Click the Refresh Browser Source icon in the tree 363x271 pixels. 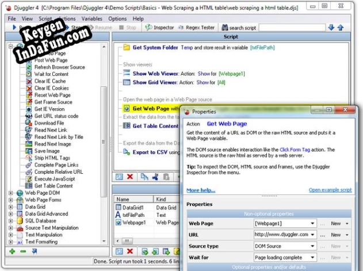coord(29,67)
